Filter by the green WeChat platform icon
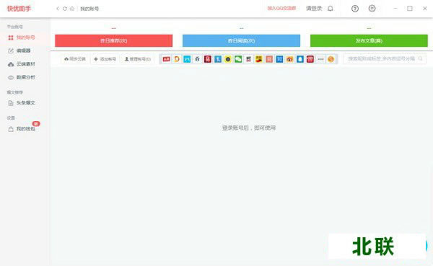Screen dimensions: 433x266 click(238, 59)
